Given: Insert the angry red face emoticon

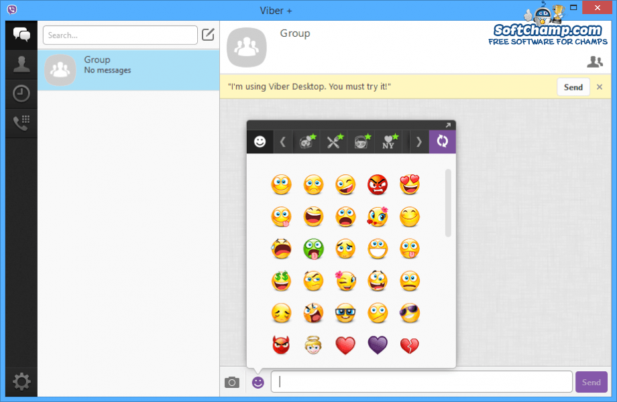Looking at the screenshot, I should 378,185.
